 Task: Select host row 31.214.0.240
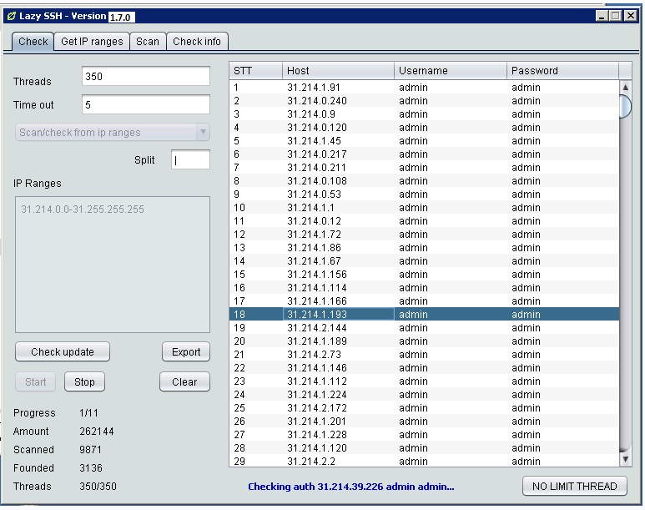(424, 100)
